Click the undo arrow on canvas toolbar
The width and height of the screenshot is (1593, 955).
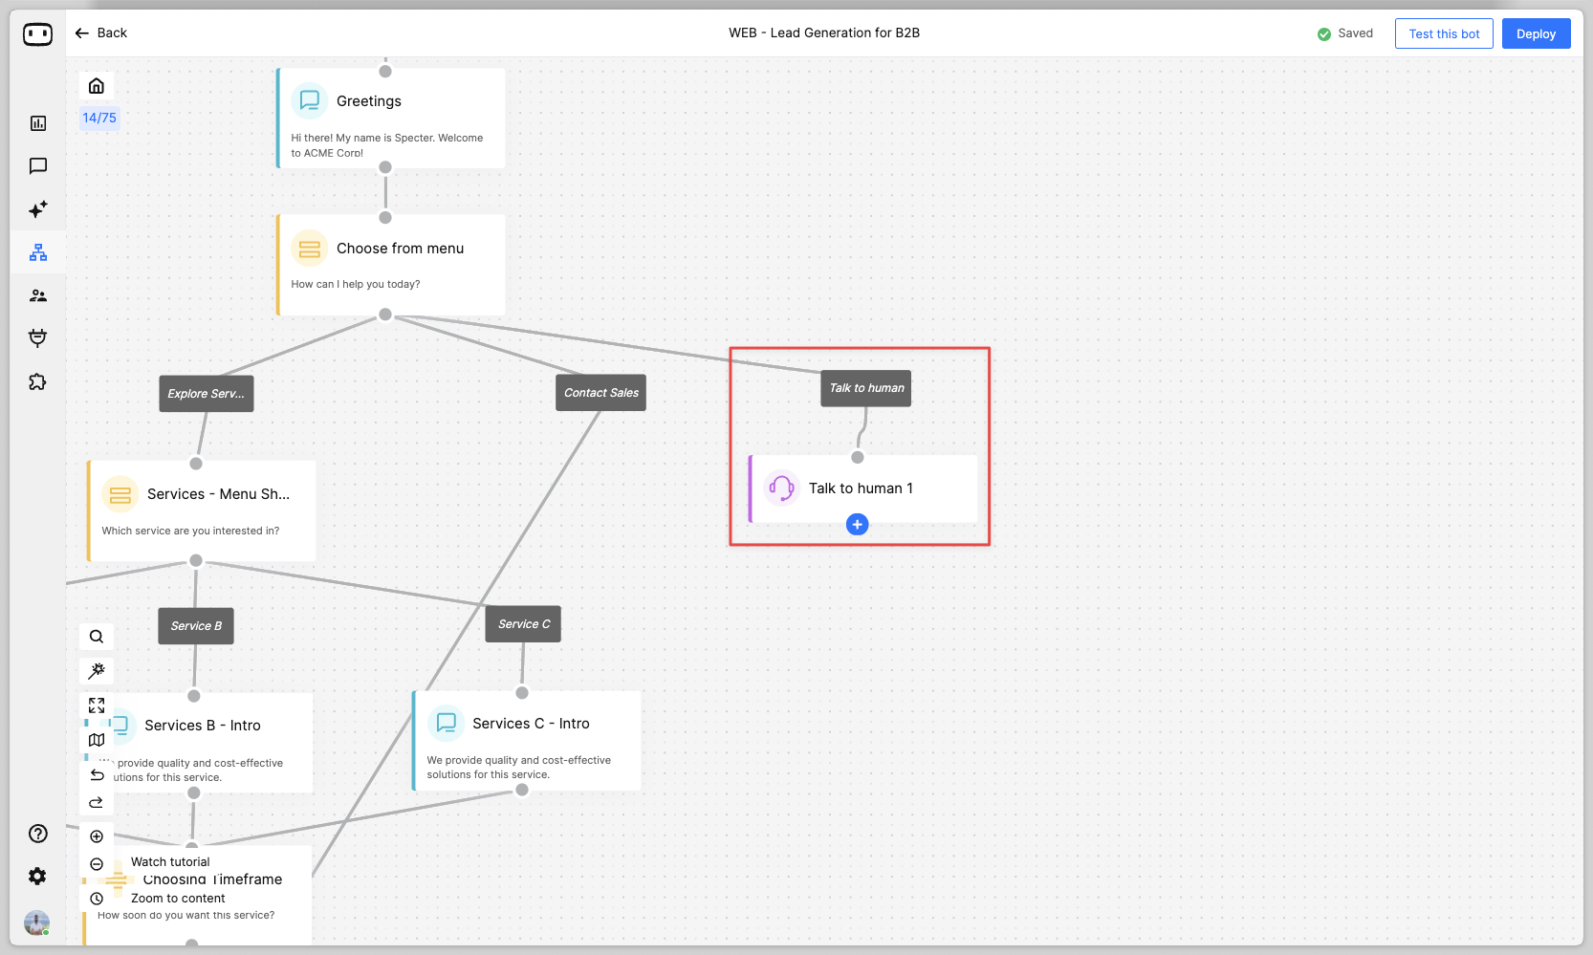tap(97, 774)
